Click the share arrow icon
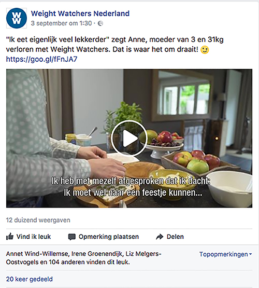The image size is (259, 288). coord(160,237)
